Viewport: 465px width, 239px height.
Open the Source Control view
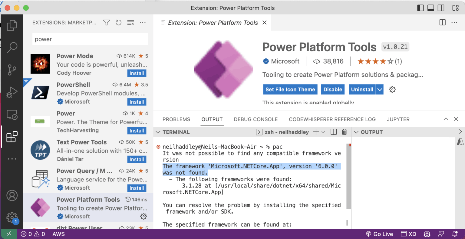coord(12,70)
